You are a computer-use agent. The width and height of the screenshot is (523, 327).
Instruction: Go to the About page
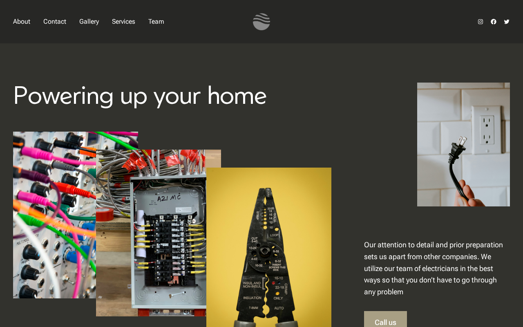22,22
